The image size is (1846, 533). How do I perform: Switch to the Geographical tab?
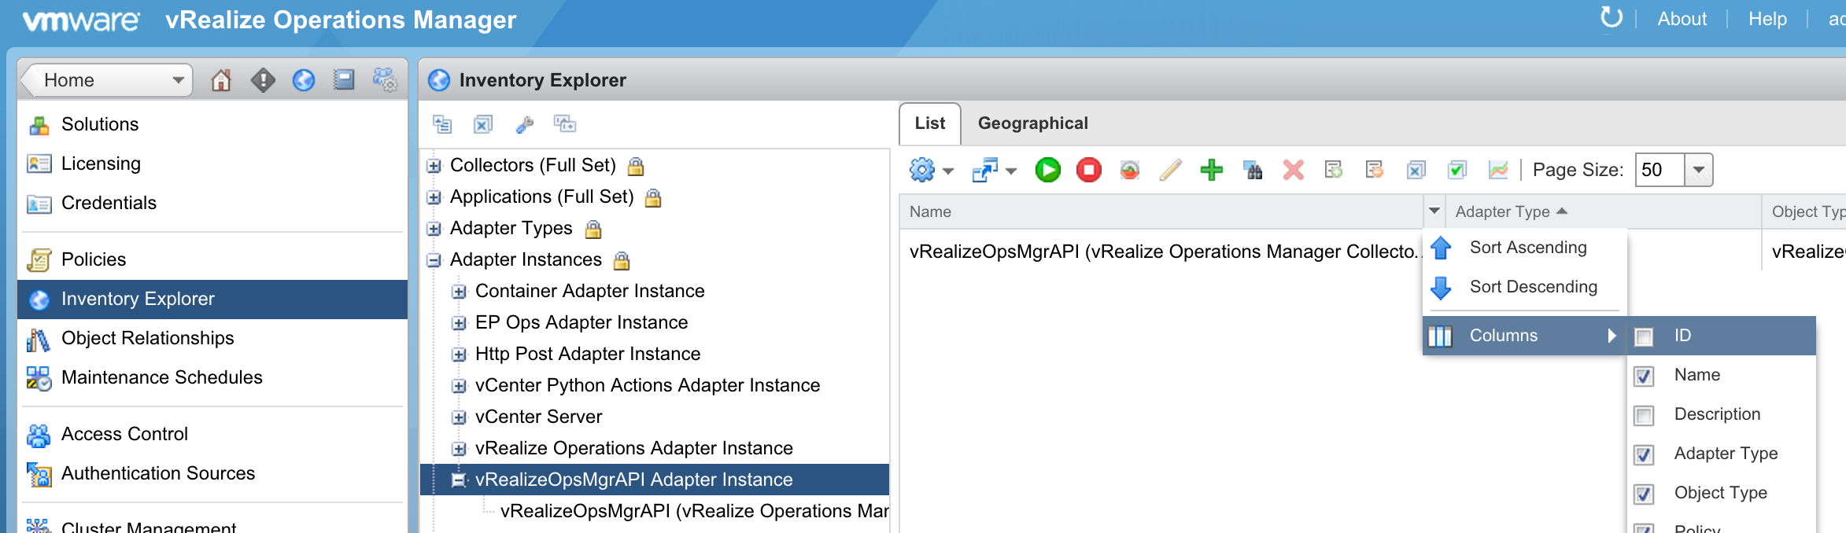(1032, 123)
